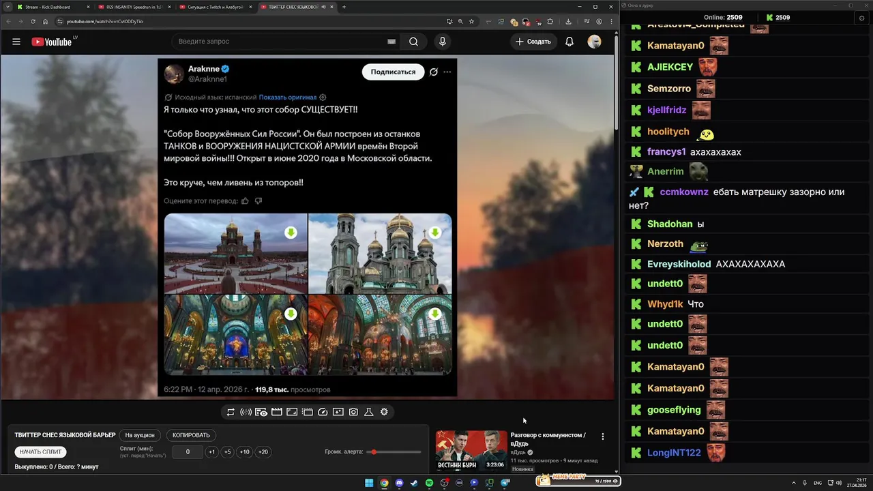Open chat window settings icon near Online
The image size is (873, 491).
click(861, 18)
